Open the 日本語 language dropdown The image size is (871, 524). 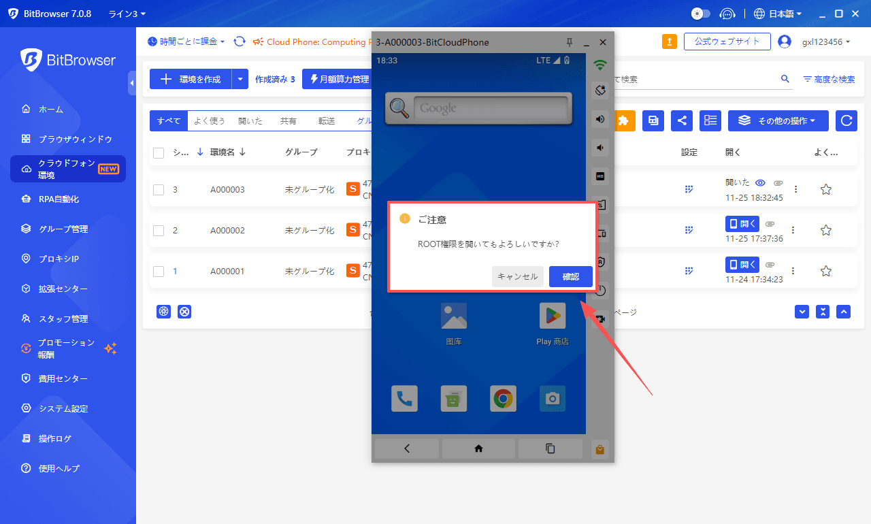(x=778, y=14)
